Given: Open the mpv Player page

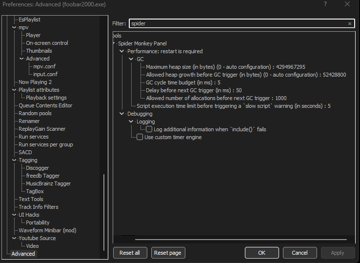Looking at the screenshot, I should [33, 35].
